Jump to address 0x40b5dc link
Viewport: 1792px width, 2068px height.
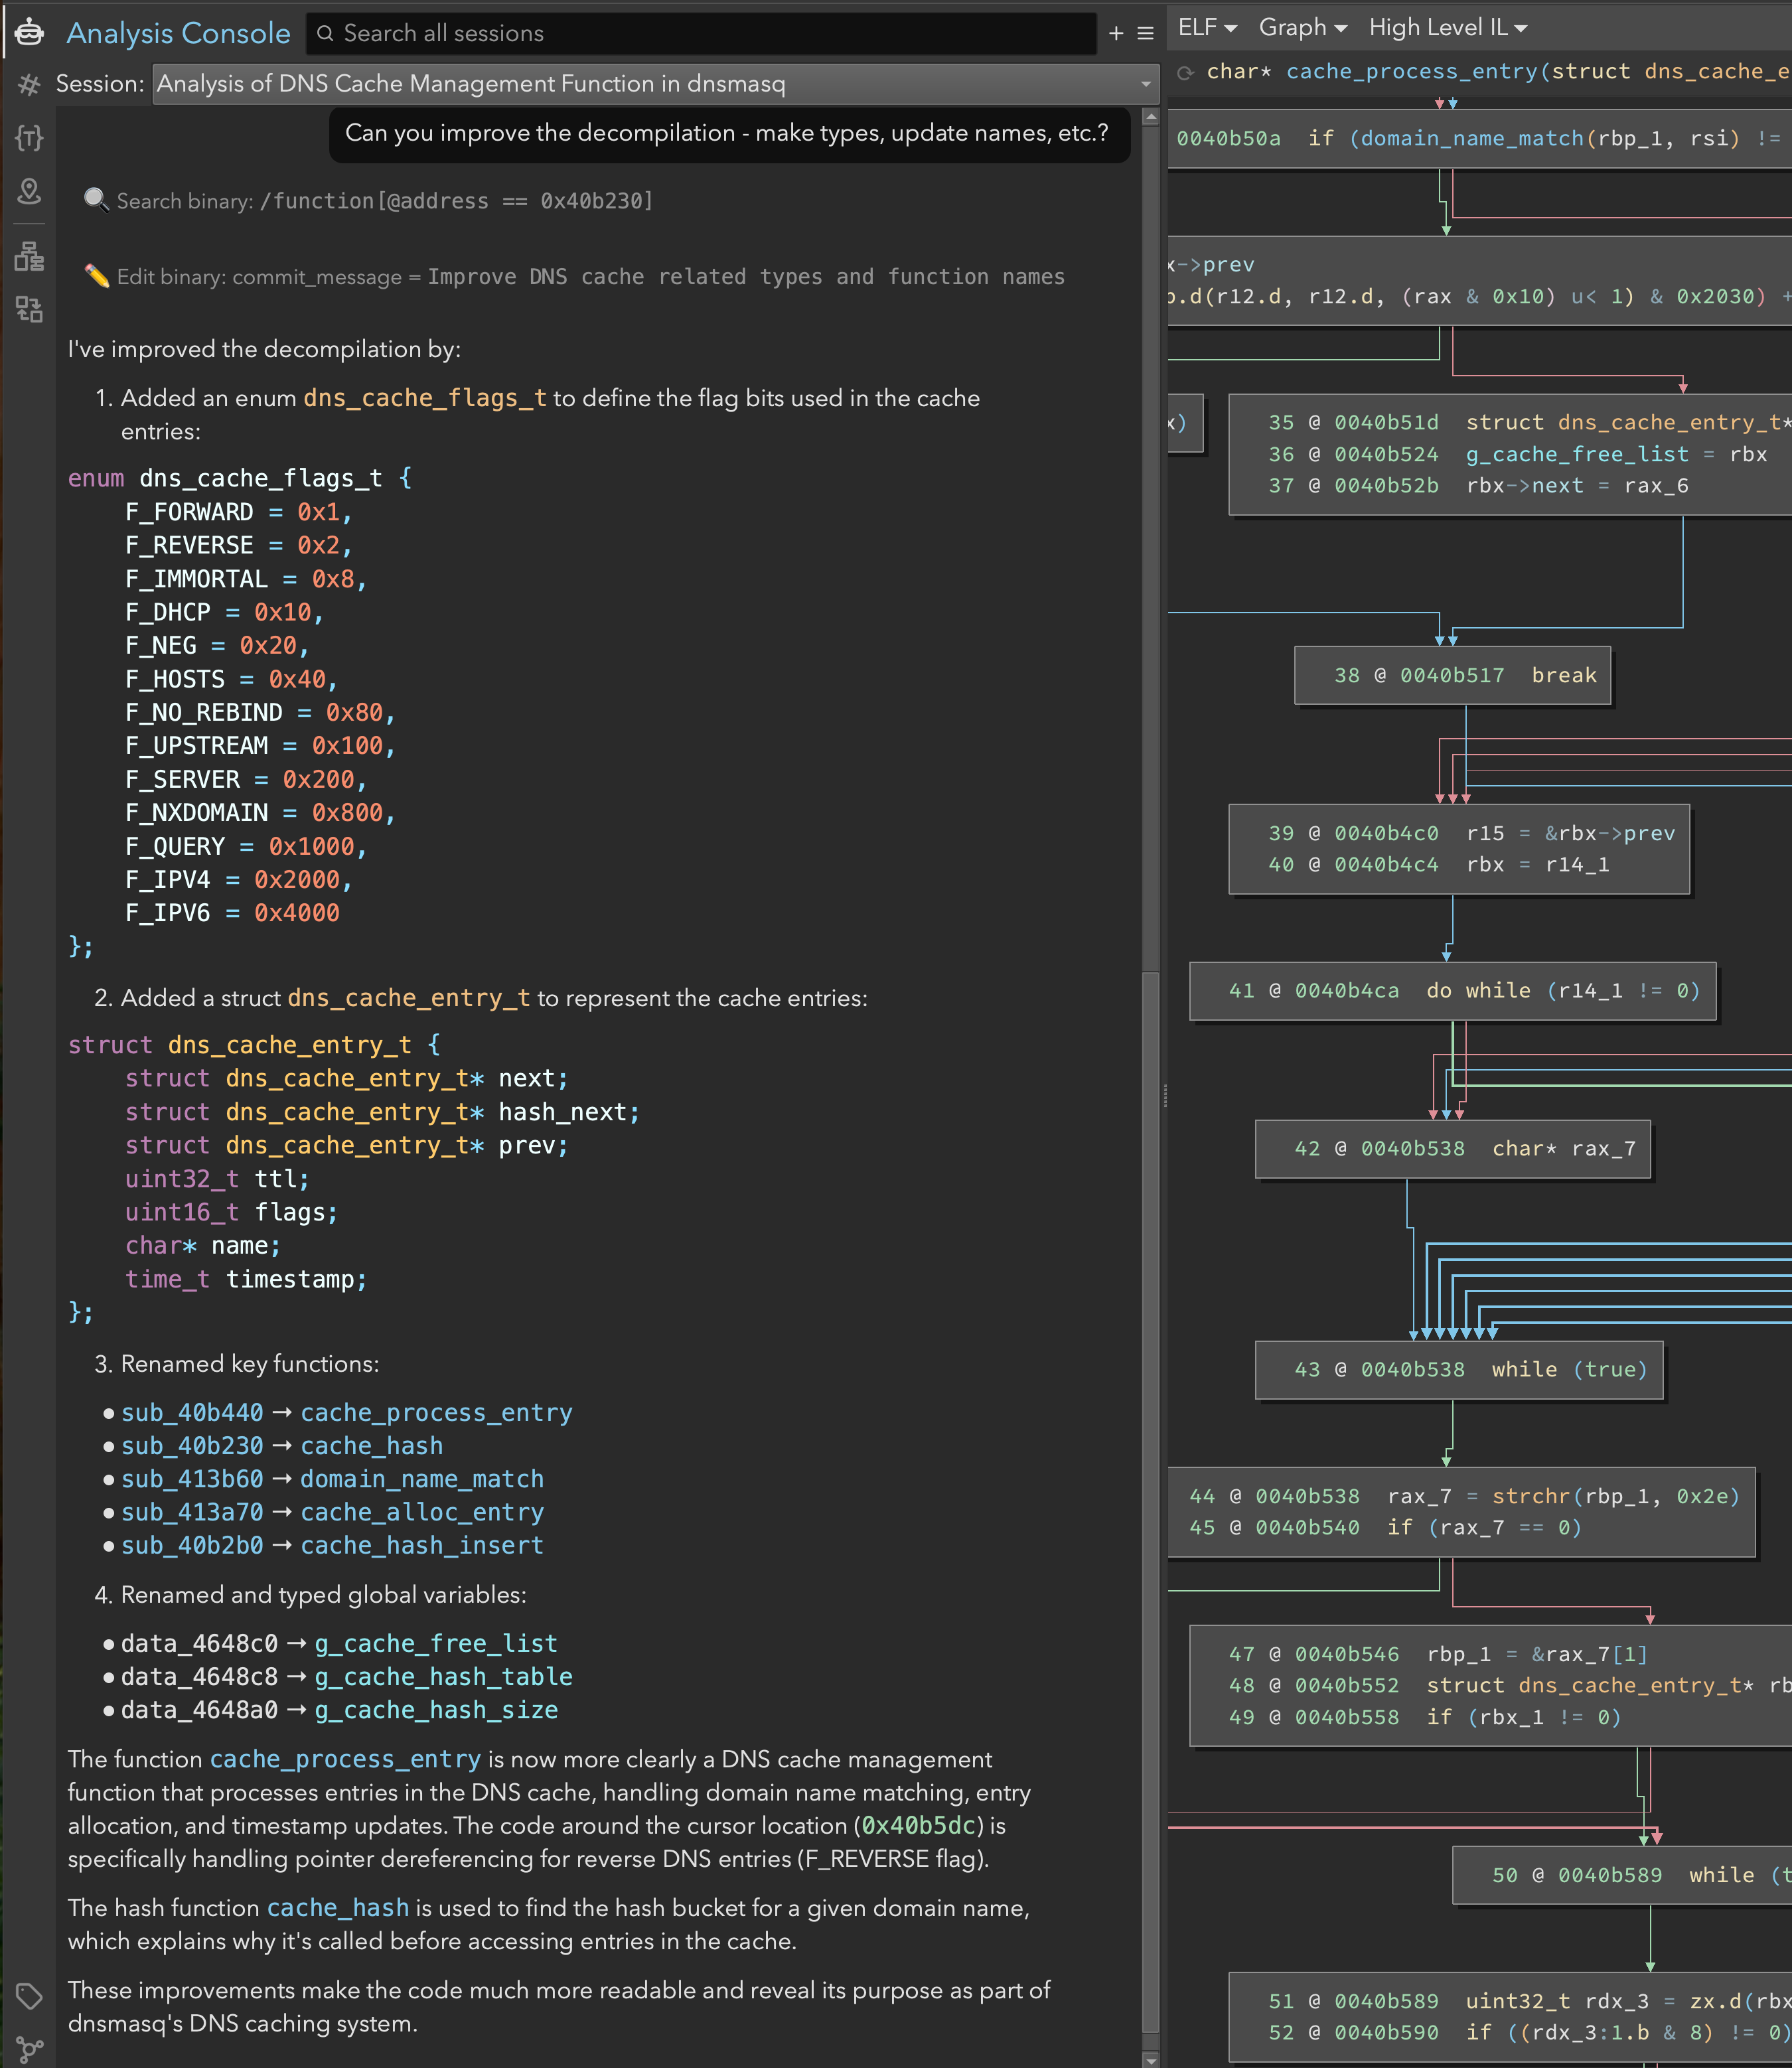pyautogui.click(x=919, y=1825)
